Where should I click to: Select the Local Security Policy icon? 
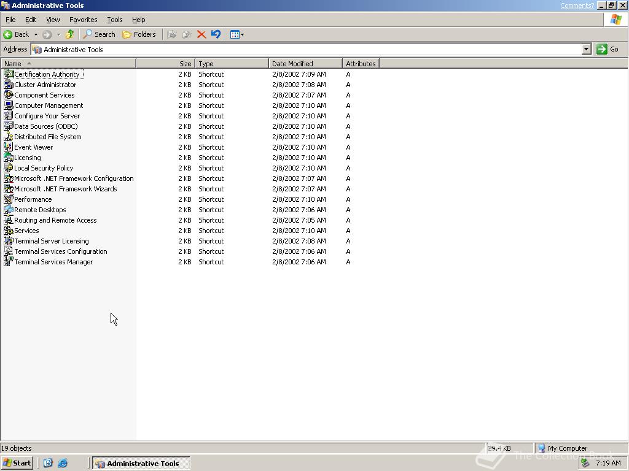coord(9,168)
